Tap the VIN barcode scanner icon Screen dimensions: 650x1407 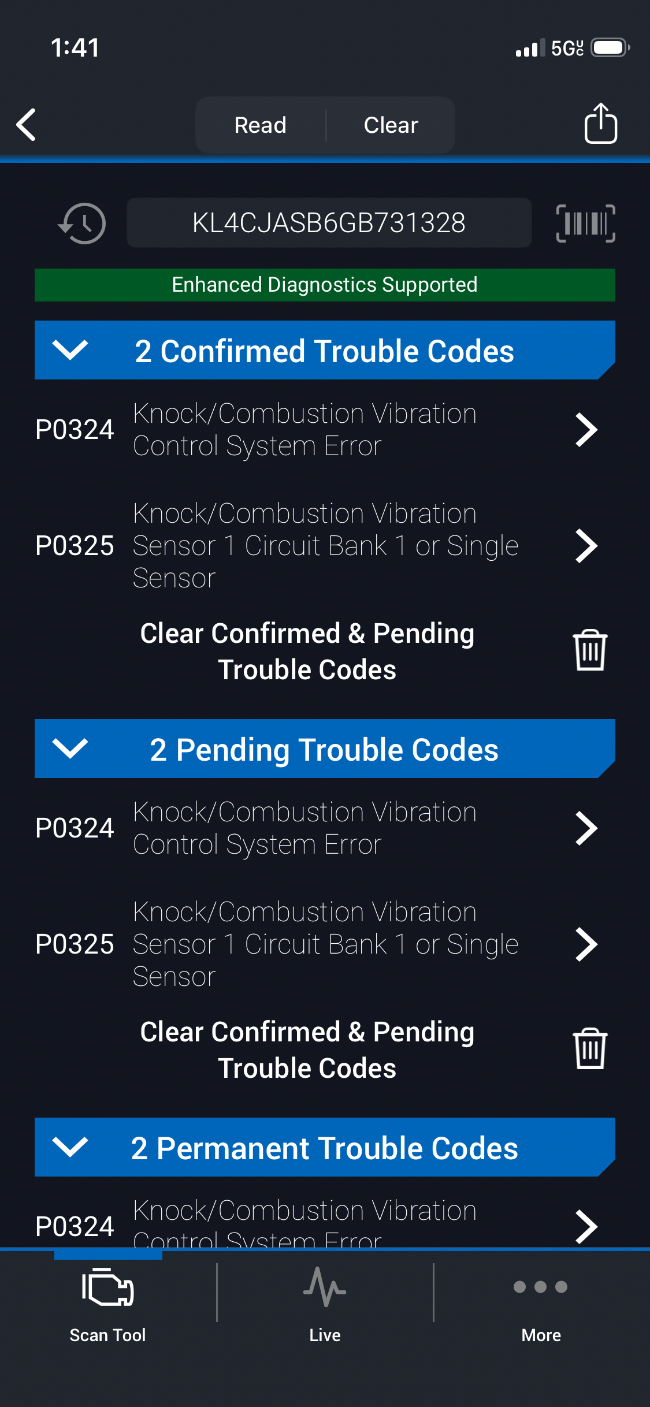click(585, 223)
